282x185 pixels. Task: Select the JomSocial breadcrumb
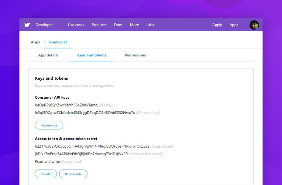tap(57, 42)
